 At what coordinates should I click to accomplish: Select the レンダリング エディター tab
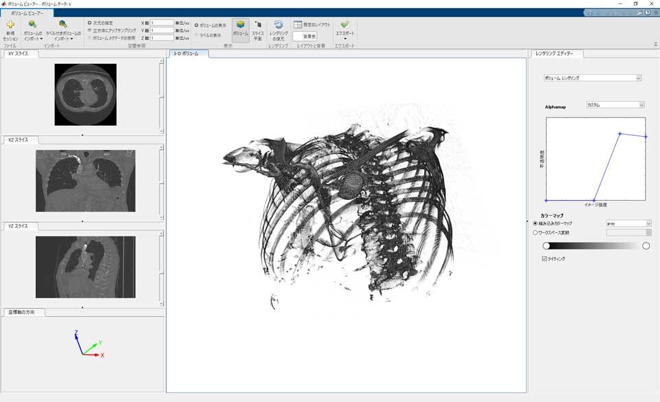555,54
